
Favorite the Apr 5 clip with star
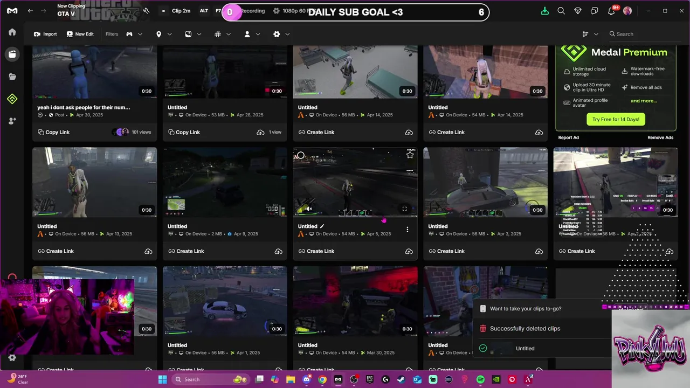(x=410, y=155)
